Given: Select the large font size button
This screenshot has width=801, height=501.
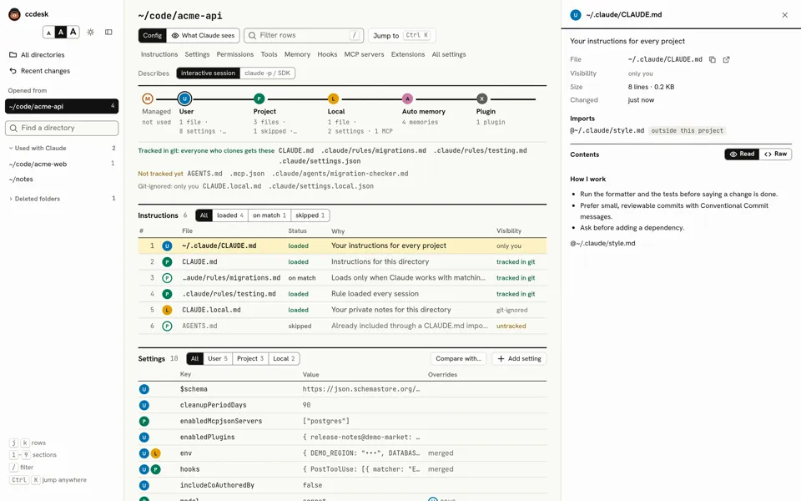Looking at the screenshot, I should click(73, 33).
